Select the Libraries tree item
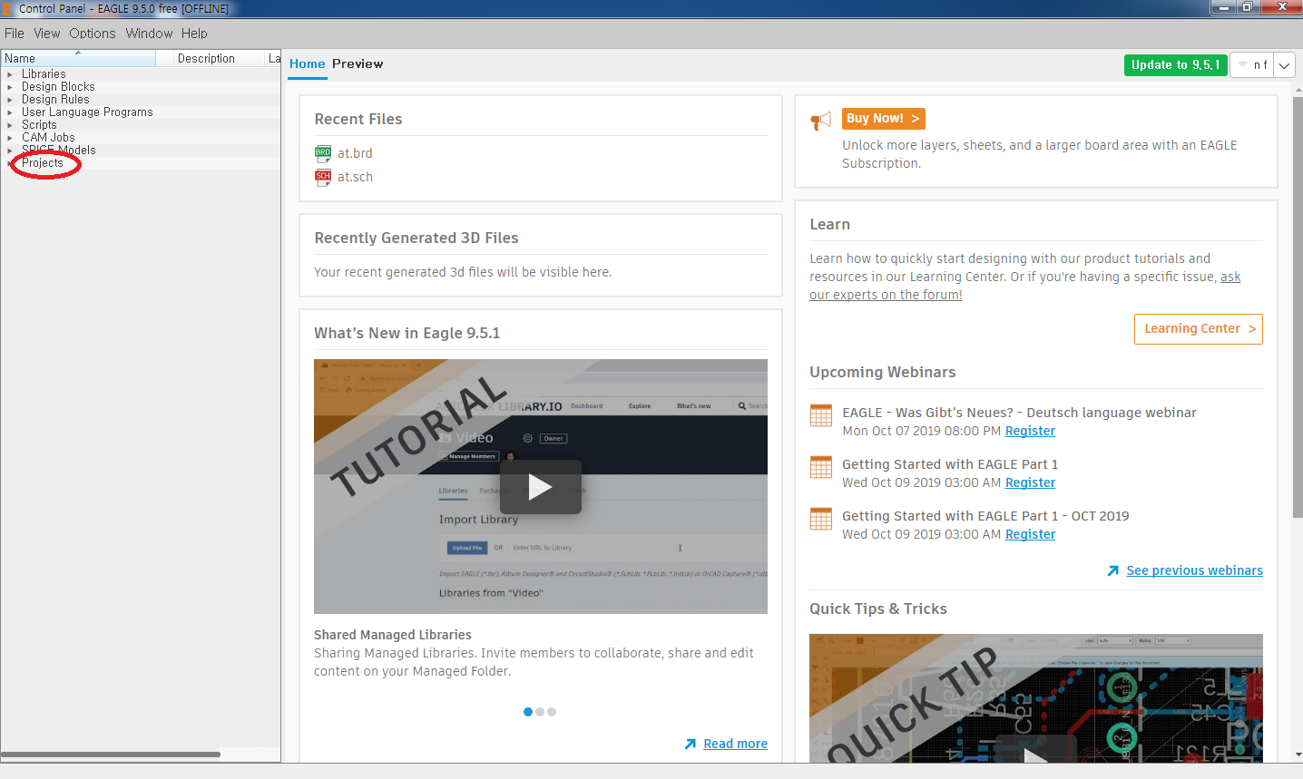Screen dimensions: 1303x779 pos(44,74)
